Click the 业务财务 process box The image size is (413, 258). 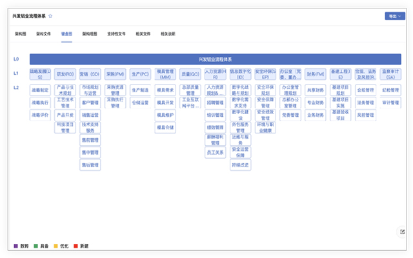point(316,115)
